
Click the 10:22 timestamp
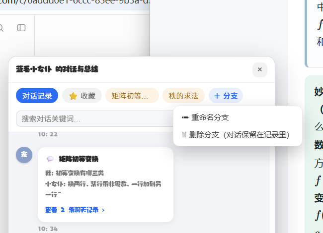[48, 134]
